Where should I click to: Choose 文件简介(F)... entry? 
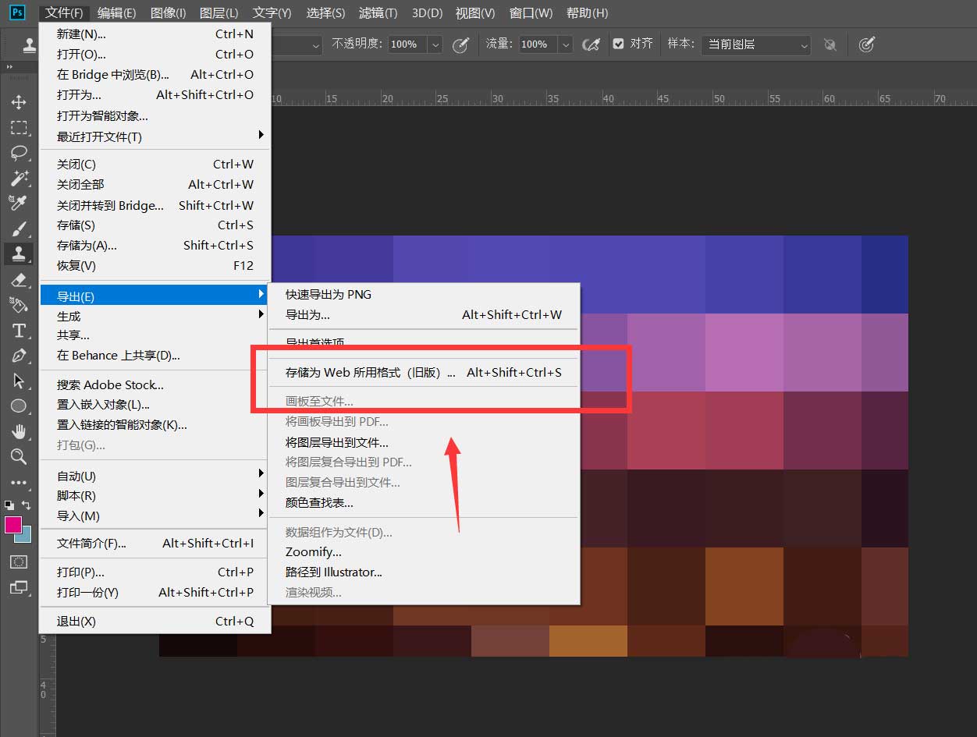click(x=155, y=543)
